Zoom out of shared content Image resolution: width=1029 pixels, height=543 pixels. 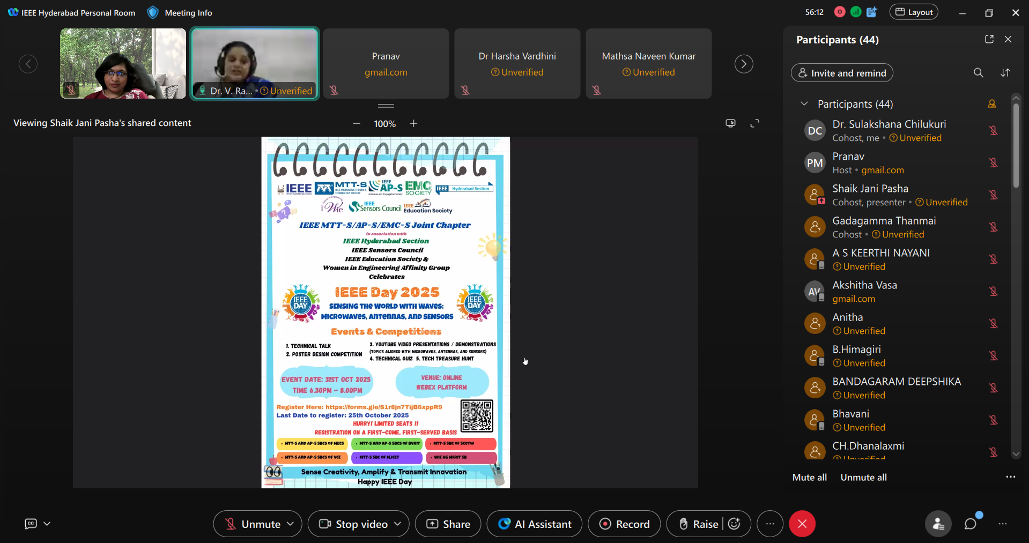(357, 123)
